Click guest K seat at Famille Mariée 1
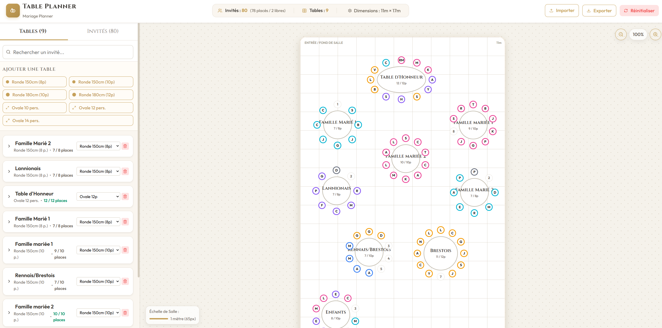The width and height of the screenshot is (662, 328). pyautogui.click(x=493, y=132)
